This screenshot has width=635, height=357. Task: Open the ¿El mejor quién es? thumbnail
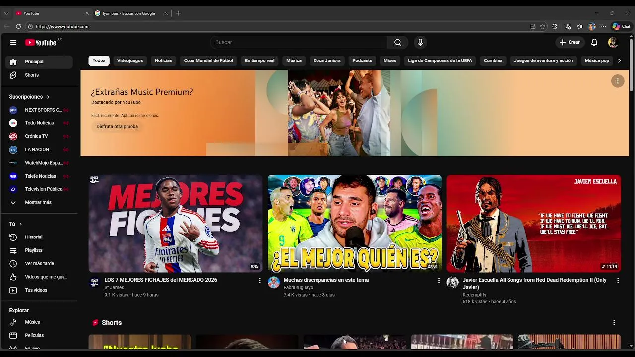[355, 223]
